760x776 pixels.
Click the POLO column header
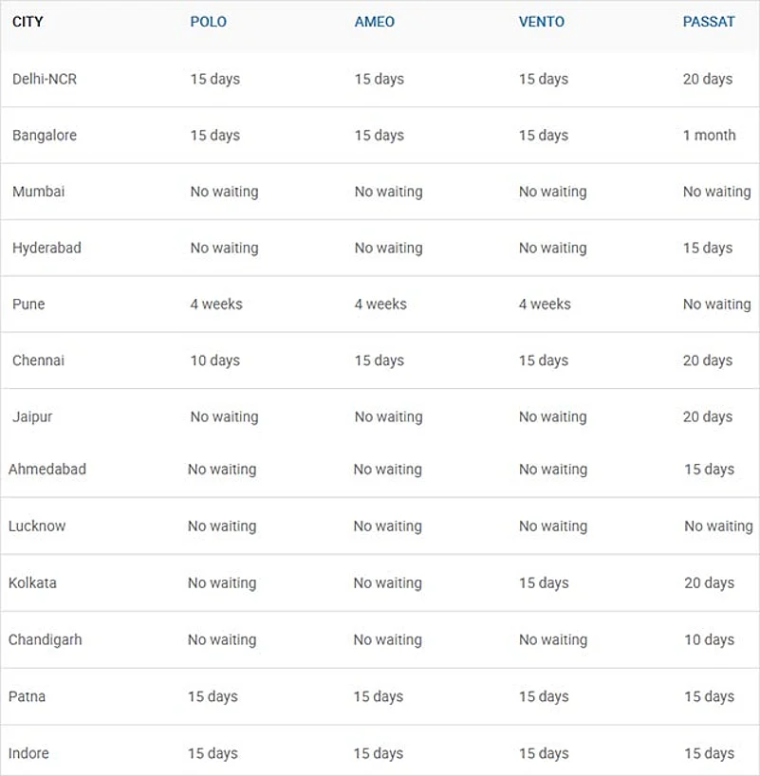[208, 22]
